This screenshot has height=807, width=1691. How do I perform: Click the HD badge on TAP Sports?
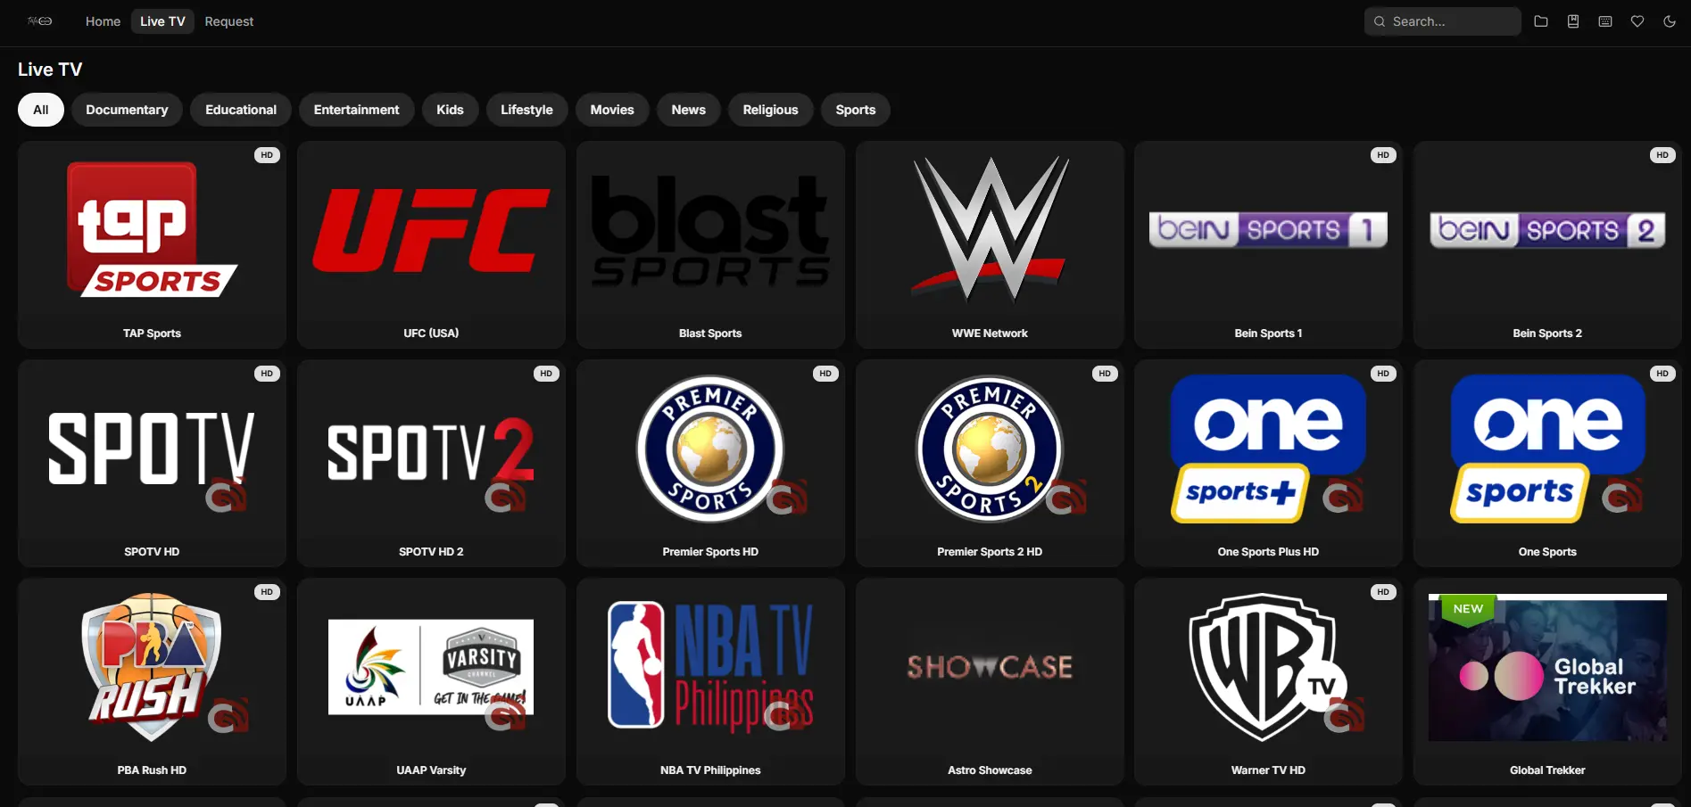click(x=267, y=155)
